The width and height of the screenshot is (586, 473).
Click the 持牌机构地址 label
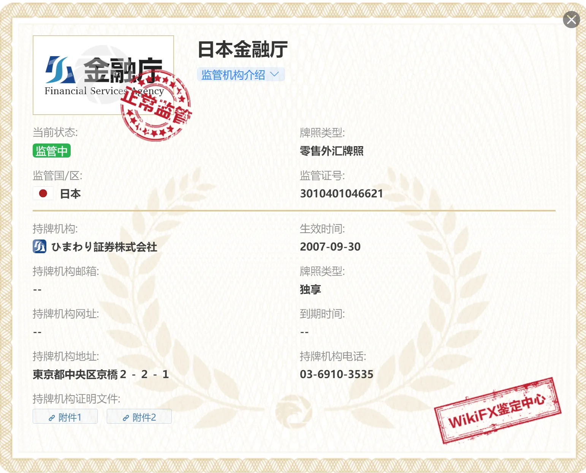click(x=66, y=356)
